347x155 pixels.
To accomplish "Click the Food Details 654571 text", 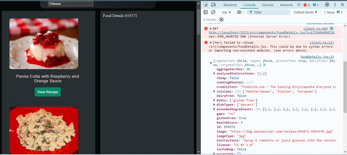I will [120, 16].
